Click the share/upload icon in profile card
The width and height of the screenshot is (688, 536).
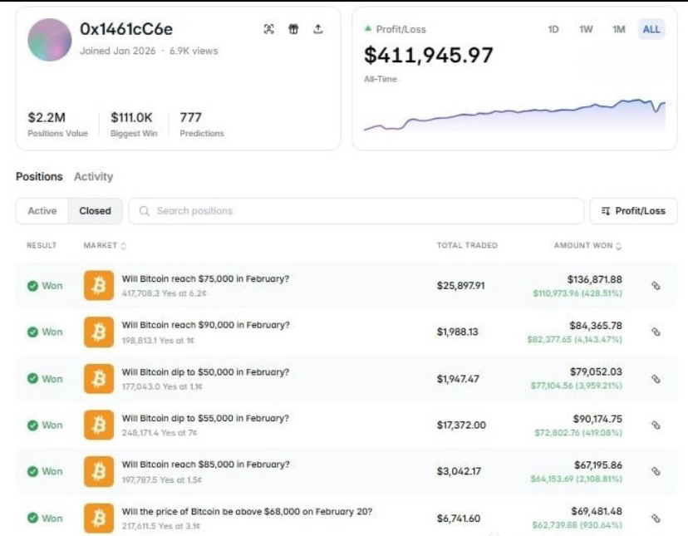click(x=318, y=29)
